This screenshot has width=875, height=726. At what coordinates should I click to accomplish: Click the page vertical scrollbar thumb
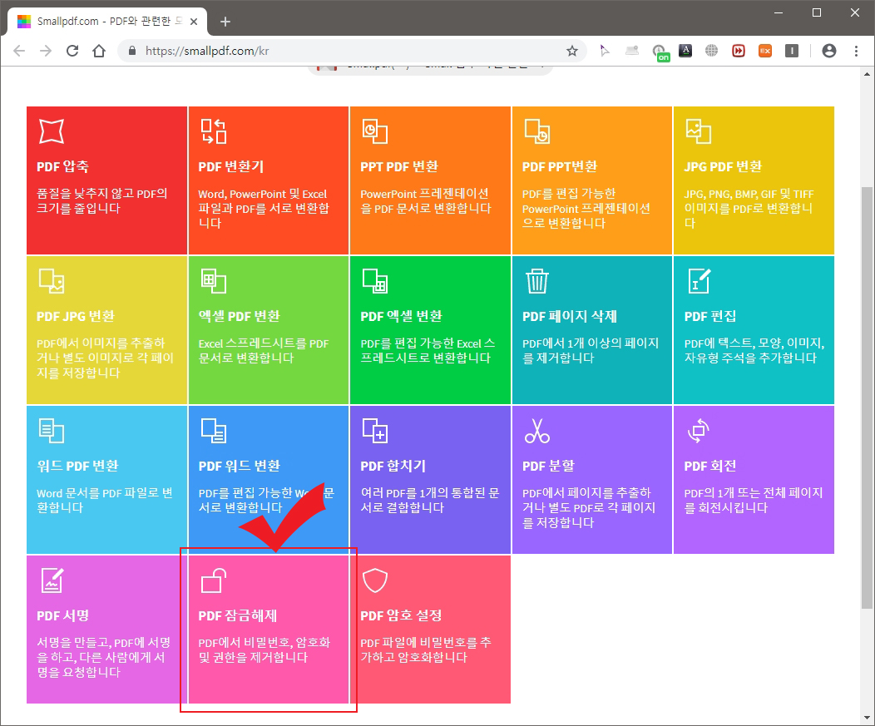(x=867, y=398)
